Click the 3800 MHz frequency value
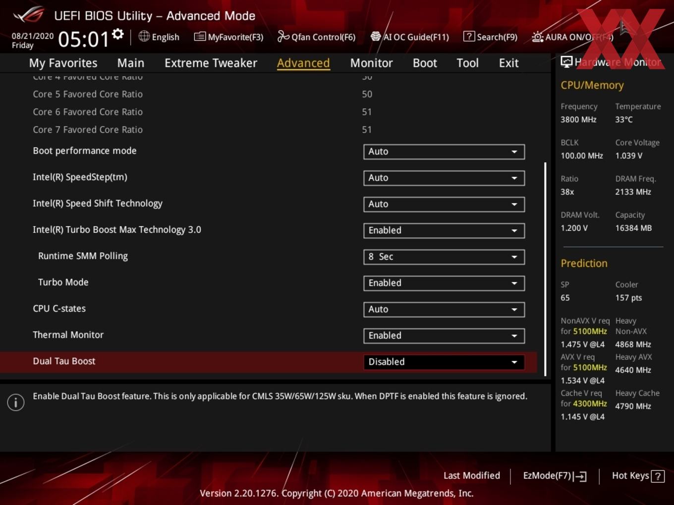Image resolution: width=674 pixels, height=505 pixels. [578, 119]
